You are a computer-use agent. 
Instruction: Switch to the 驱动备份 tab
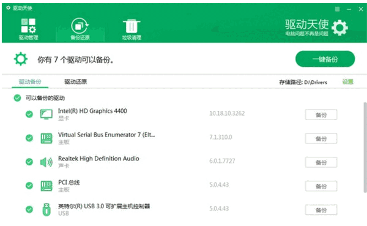point(30,81)
